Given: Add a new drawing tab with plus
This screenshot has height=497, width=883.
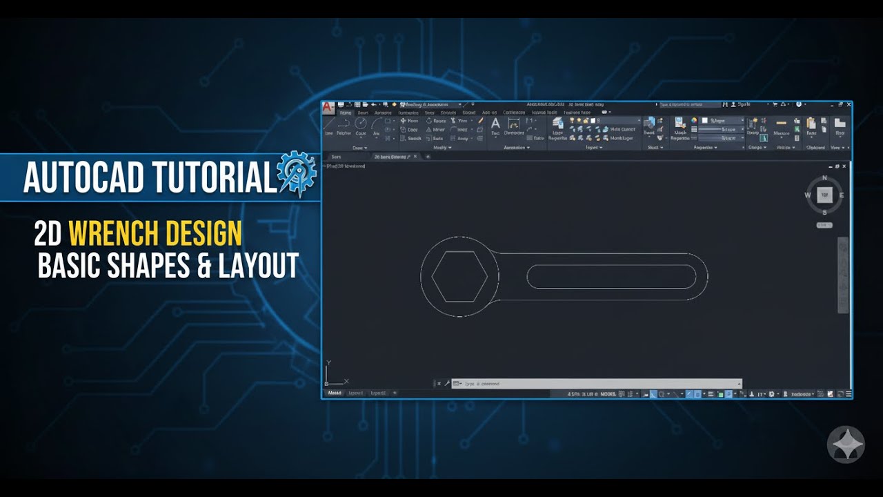Looking at the screenshot, I should click(x=428, y=157).
